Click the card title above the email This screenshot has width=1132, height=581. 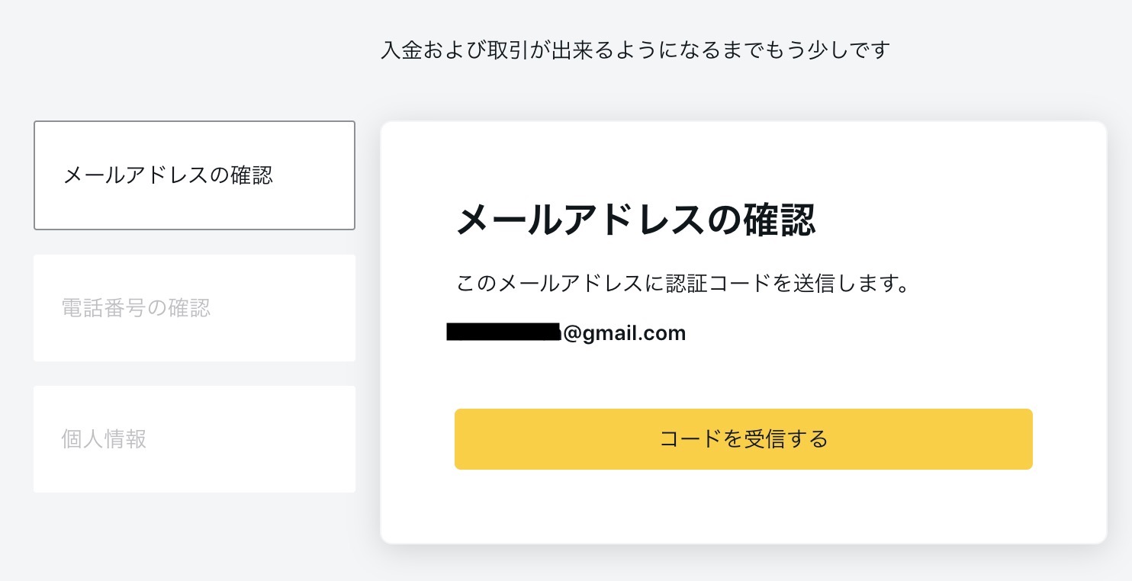click(x=635, y=221)
